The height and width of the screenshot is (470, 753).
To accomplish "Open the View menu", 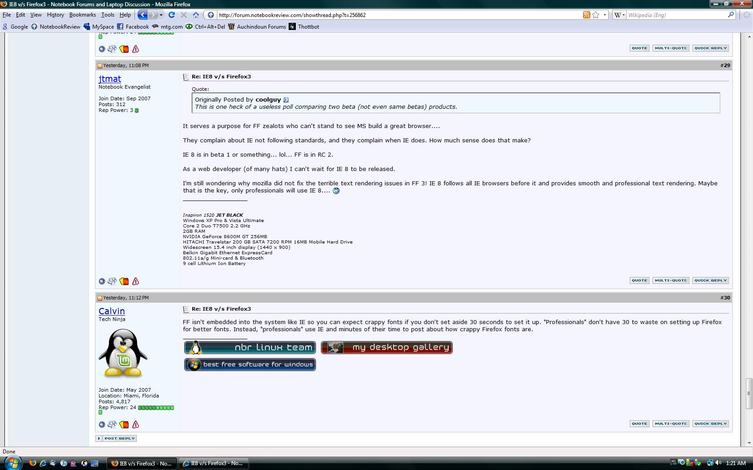I will tap(36, 15).
